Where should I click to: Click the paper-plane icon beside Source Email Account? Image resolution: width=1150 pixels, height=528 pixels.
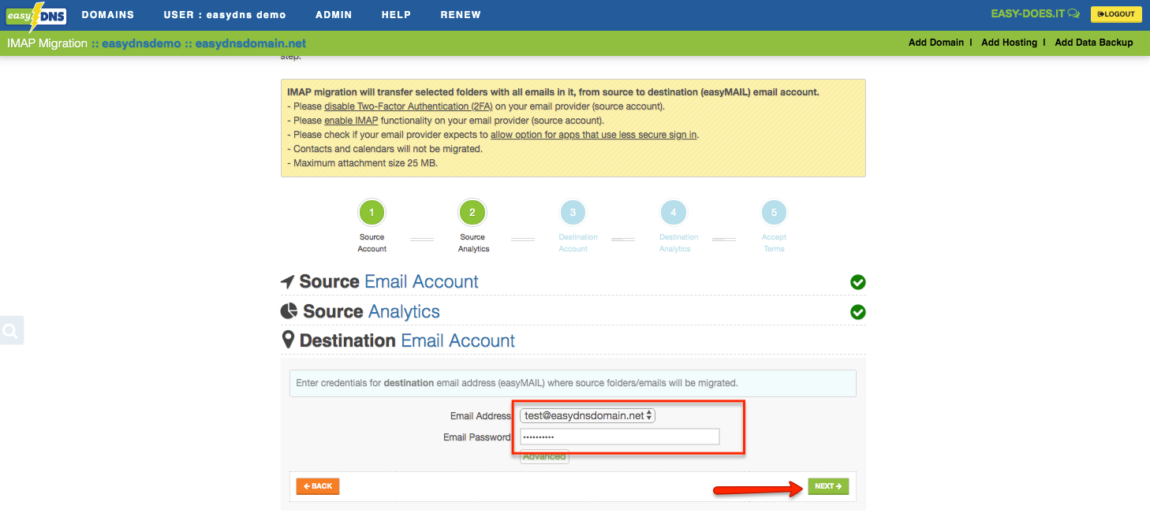pyautogui.click(x=288, y=282)
